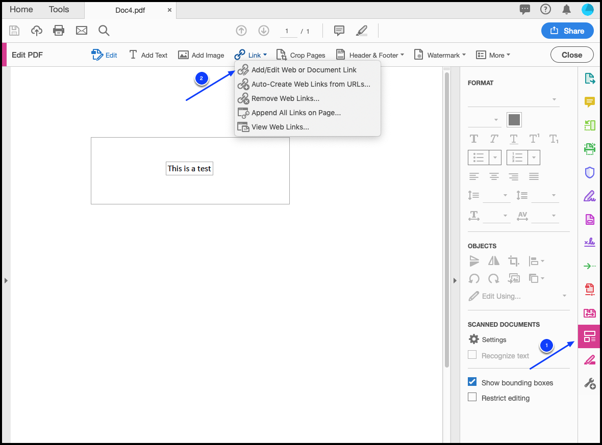Click the gray font color swatch
This screenshot has width=602, height=445.
(514, 120)
